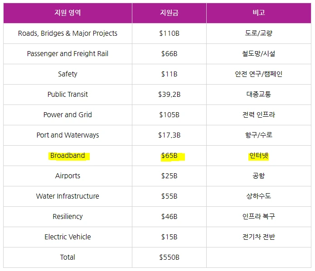Click the Port and Waterways cell
Image resolution: width=315 pixels, height=271 pixels.
[x=68, y=135]
